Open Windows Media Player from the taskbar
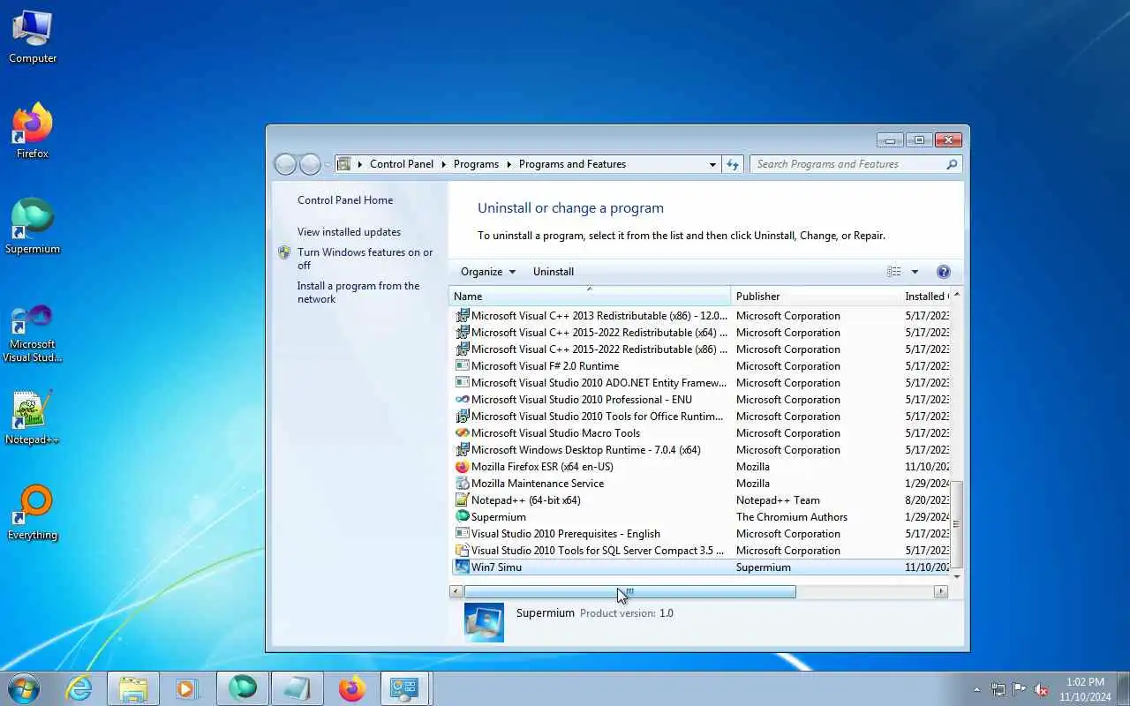Viewport: 1130px width, 706px height. click(187, 688)
